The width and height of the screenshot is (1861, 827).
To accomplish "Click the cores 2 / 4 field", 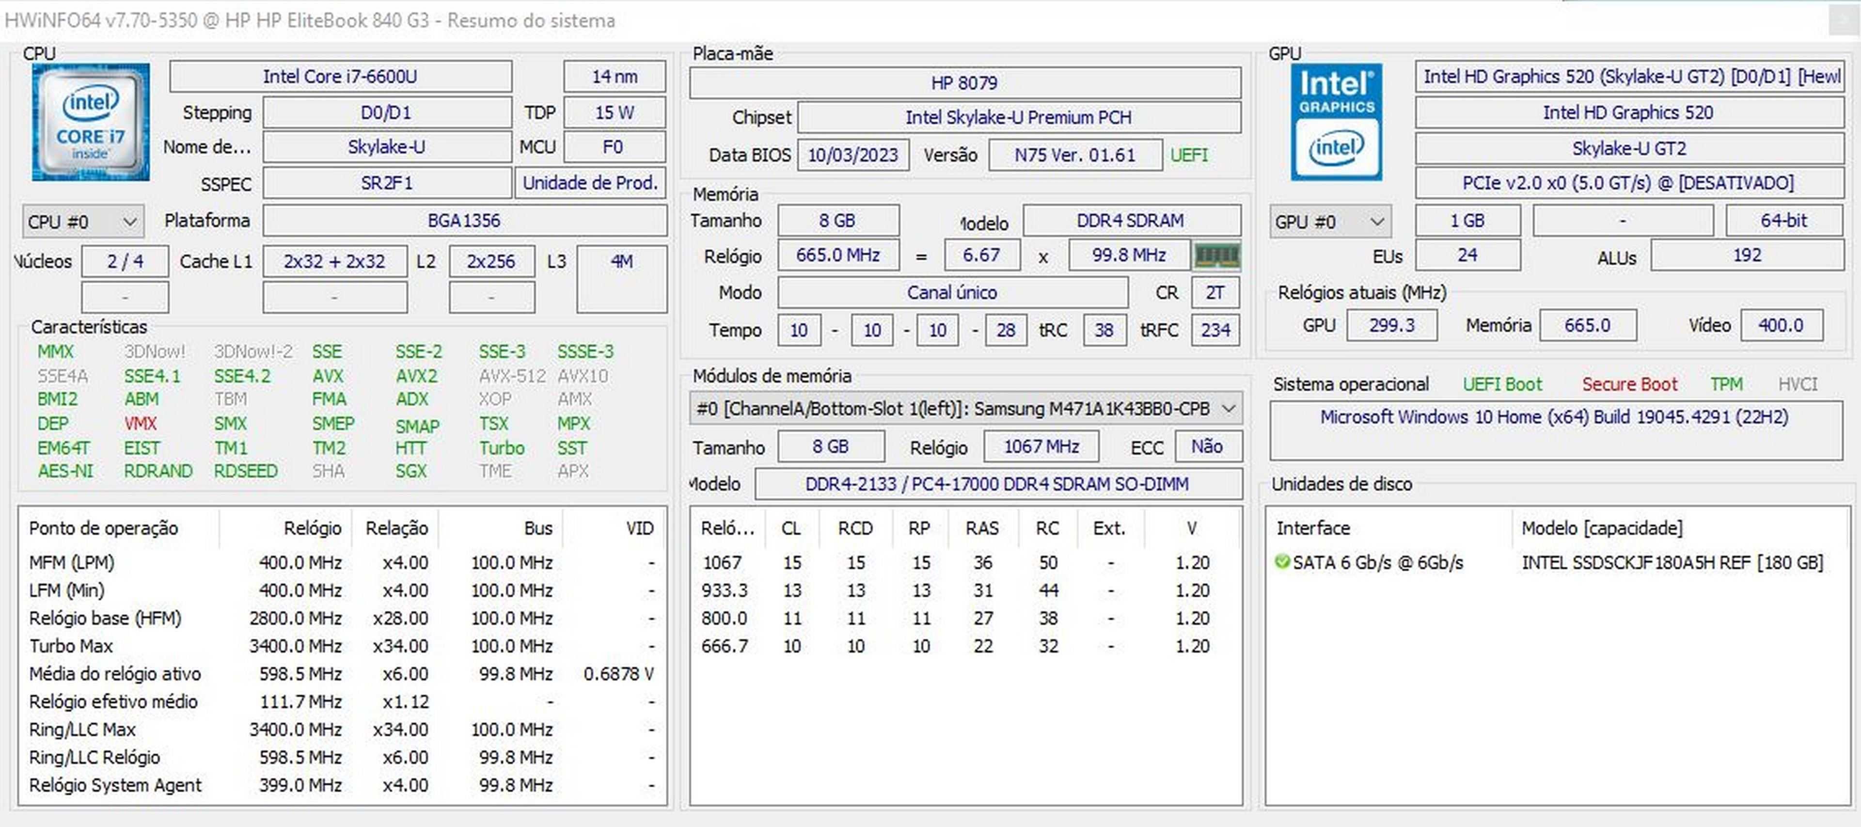I will click(x=125, y=261).
